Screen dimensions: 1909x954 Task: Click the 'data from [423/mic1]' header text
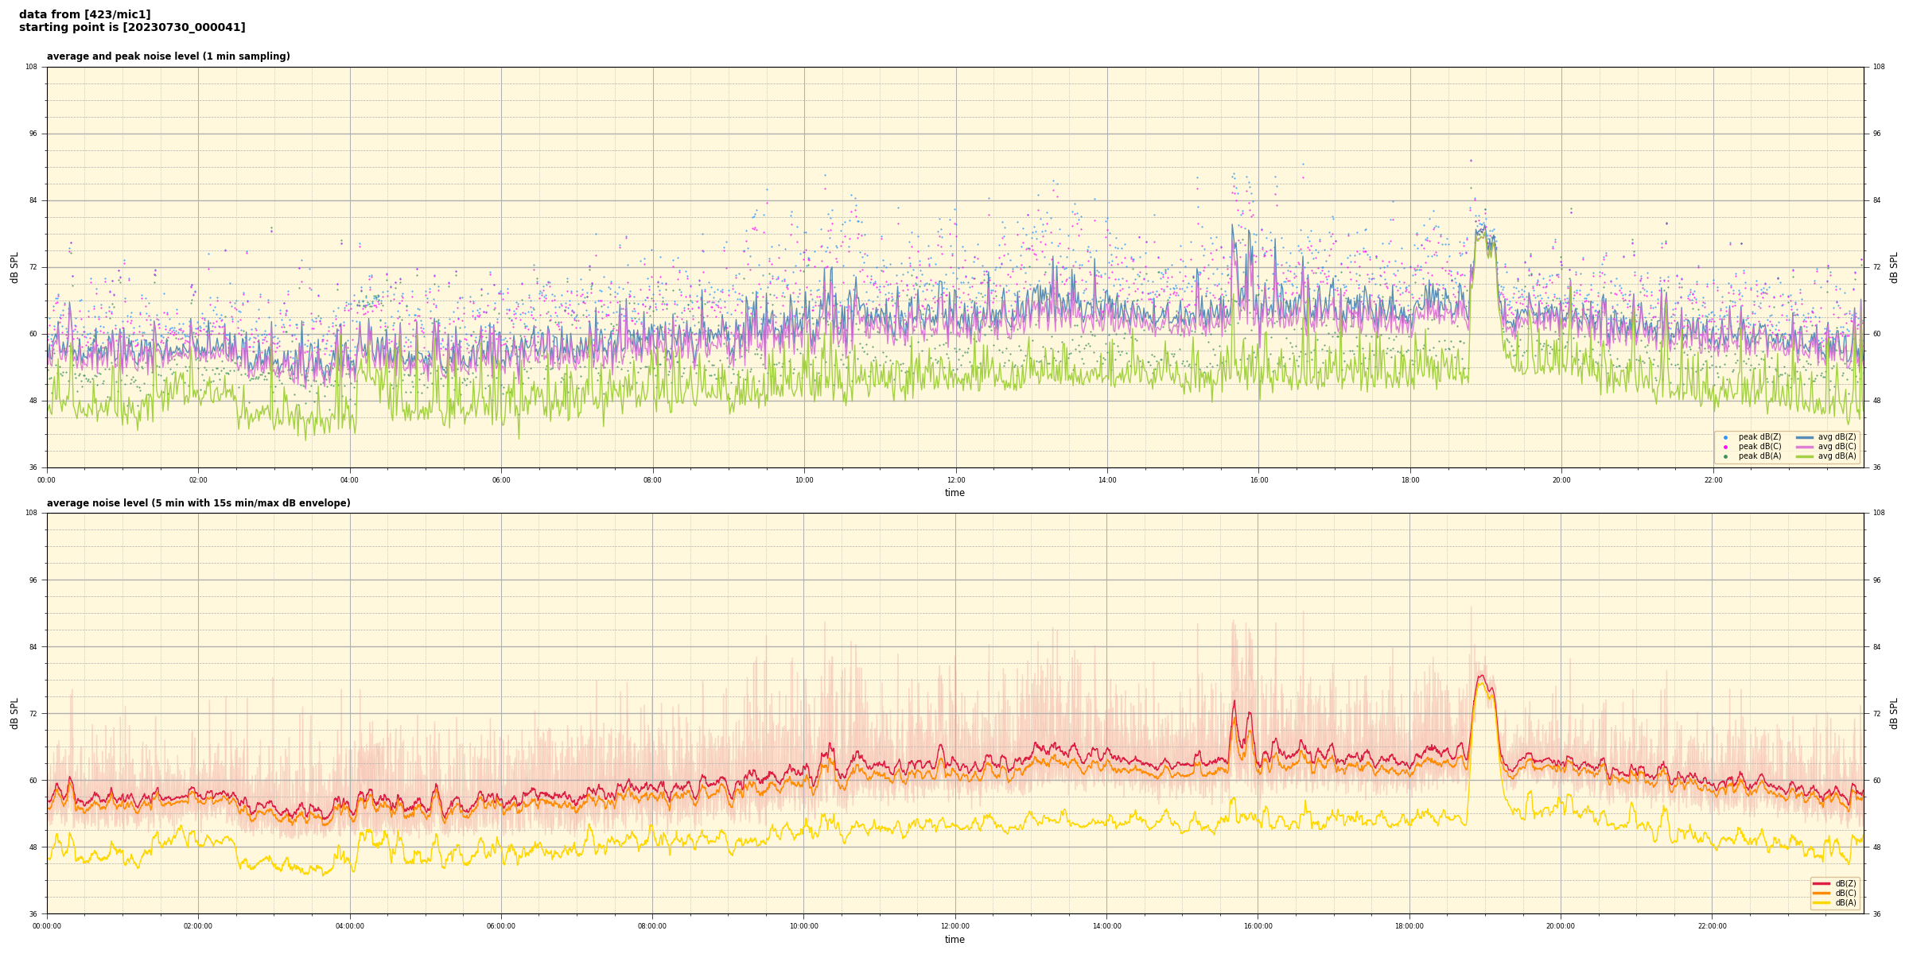(84, 14)
